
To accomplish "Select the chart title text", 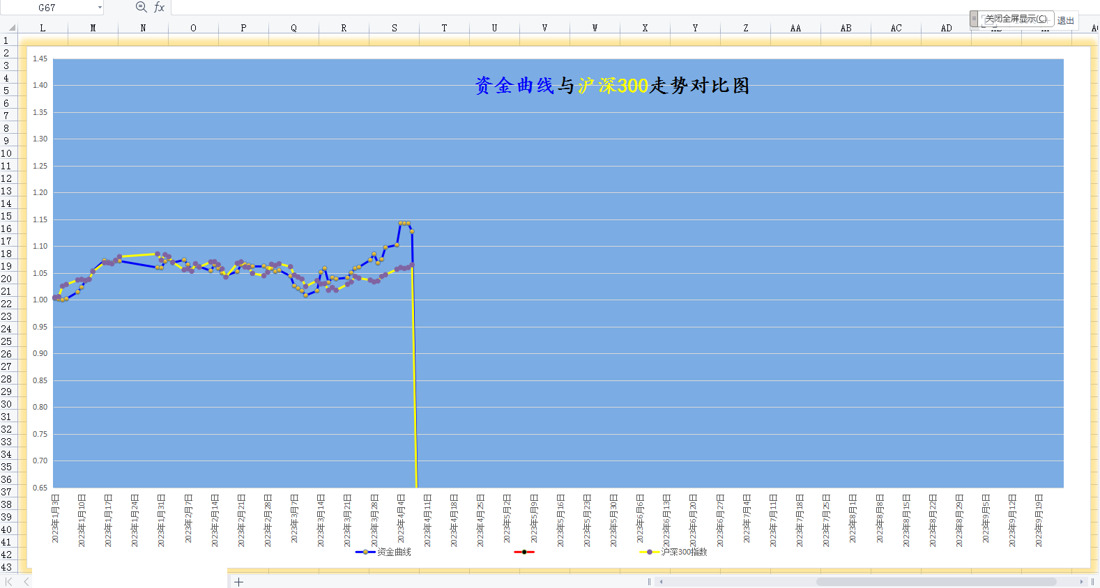I will tap(611, 86).
